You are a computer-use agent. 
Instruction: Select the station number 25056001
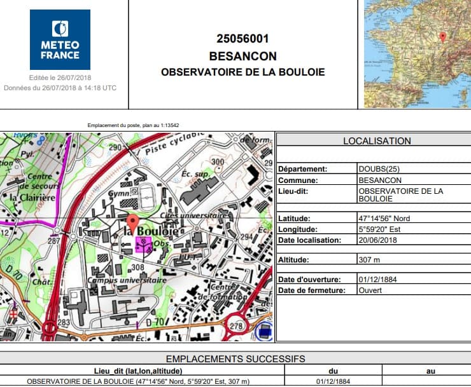click(x=243, y=38)
